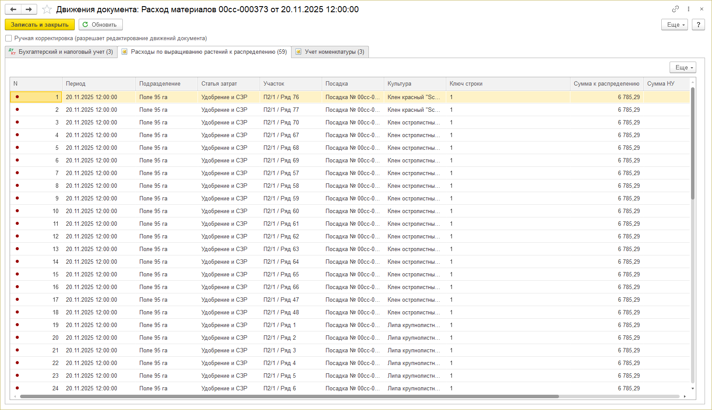The width and height of the screenshot is (712, 410).
Task: Close the document movements window
Action: click(702, 9)
